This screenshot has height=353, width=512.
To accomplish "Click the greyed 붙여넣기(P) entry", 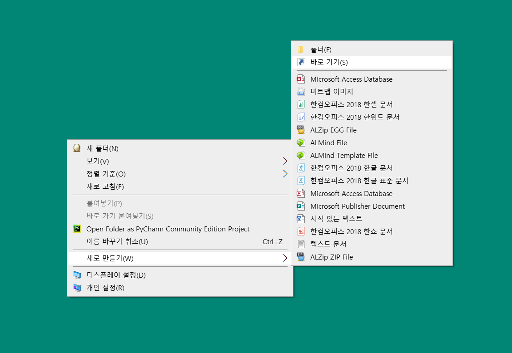I will tap(180, 203).
